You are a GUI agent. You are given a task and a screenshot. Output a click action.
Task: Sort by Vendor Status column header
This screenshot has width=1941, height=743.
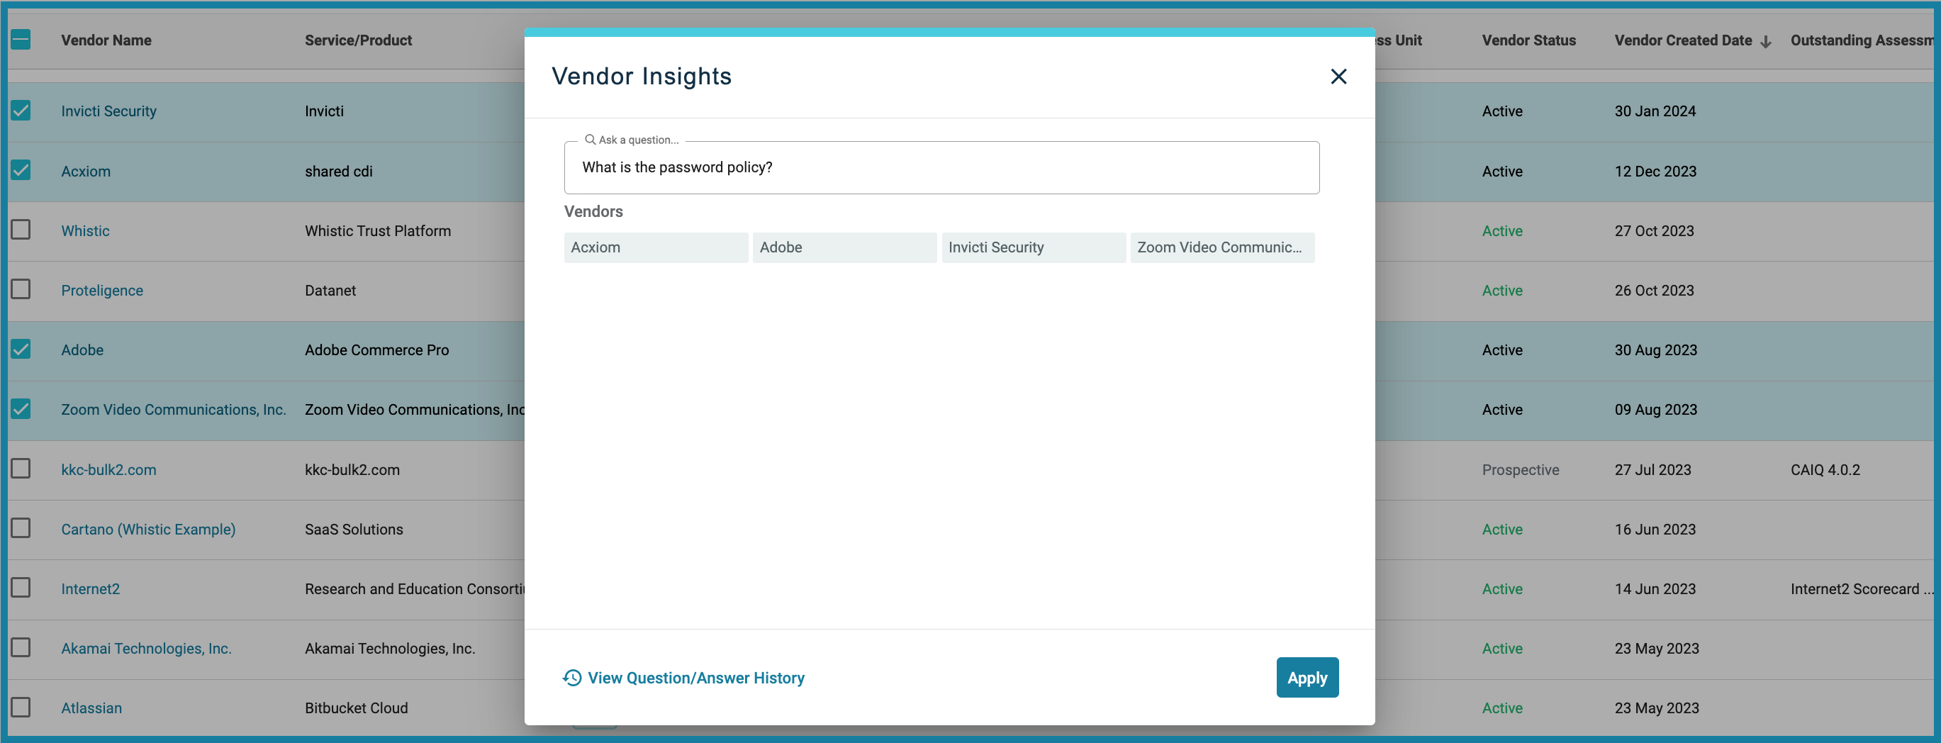(1528, 40)
